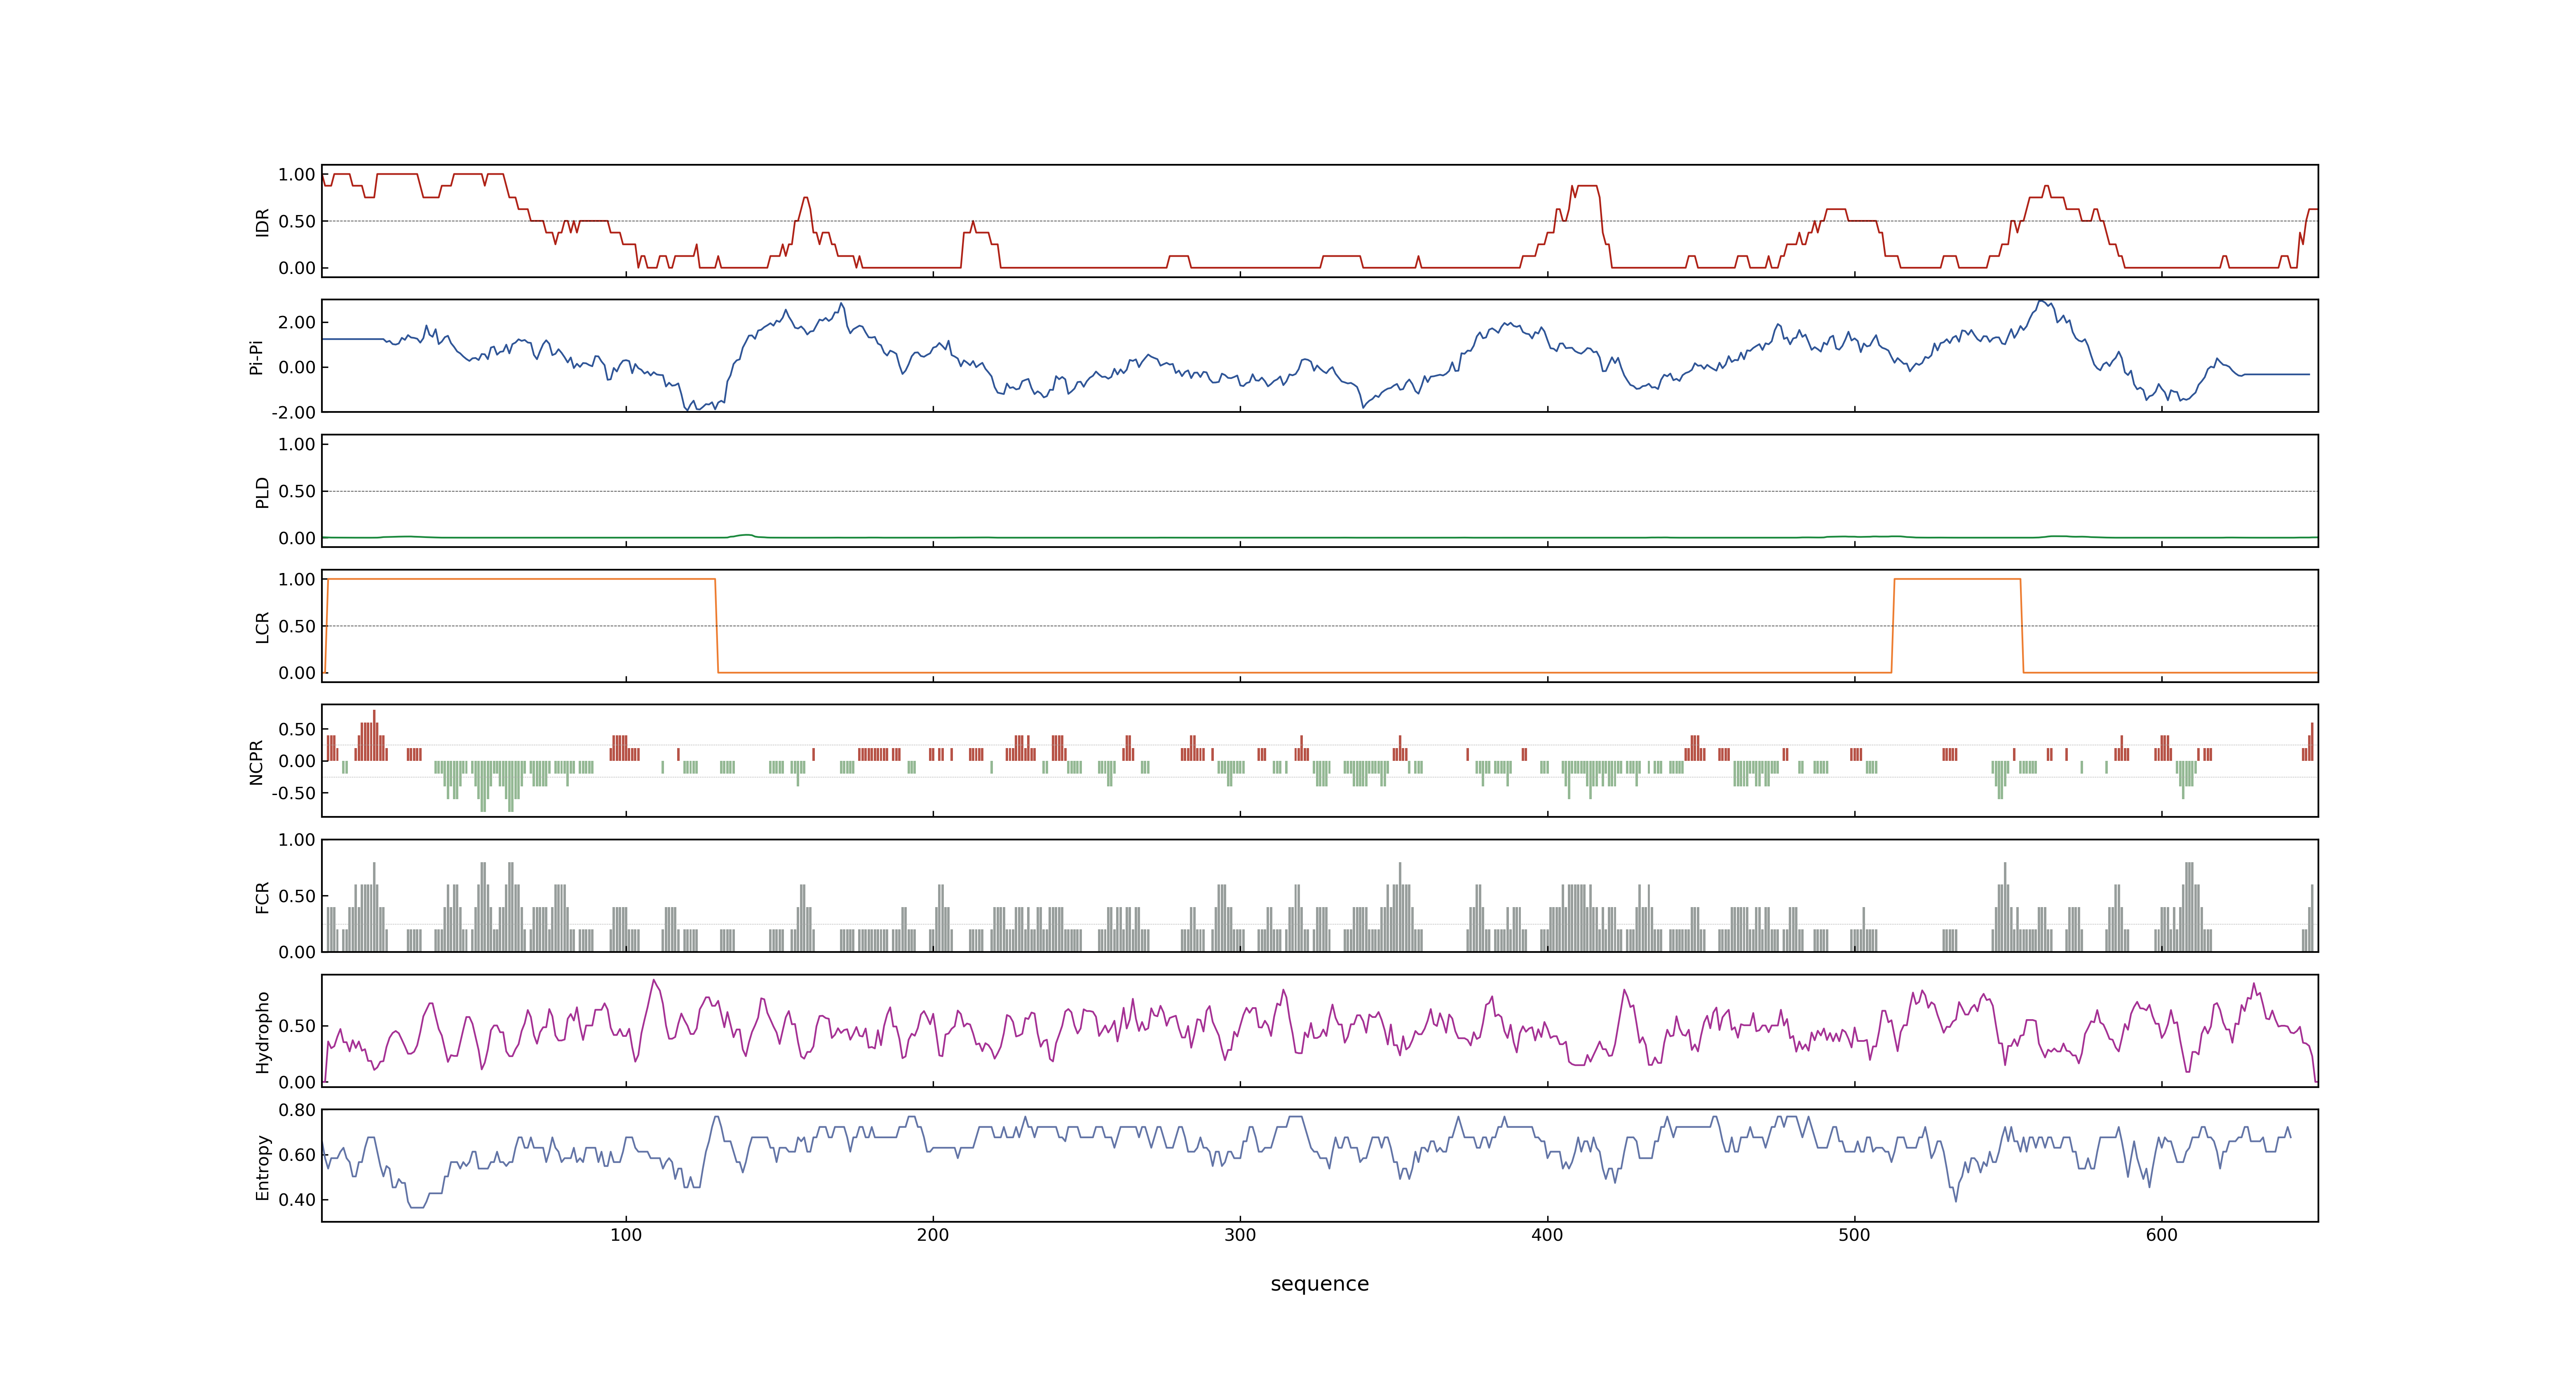Click the 1.00 tick in IDR panel
This screenshot has height=1373, width=2576.
pyautogui.click(x=297, y=175)
